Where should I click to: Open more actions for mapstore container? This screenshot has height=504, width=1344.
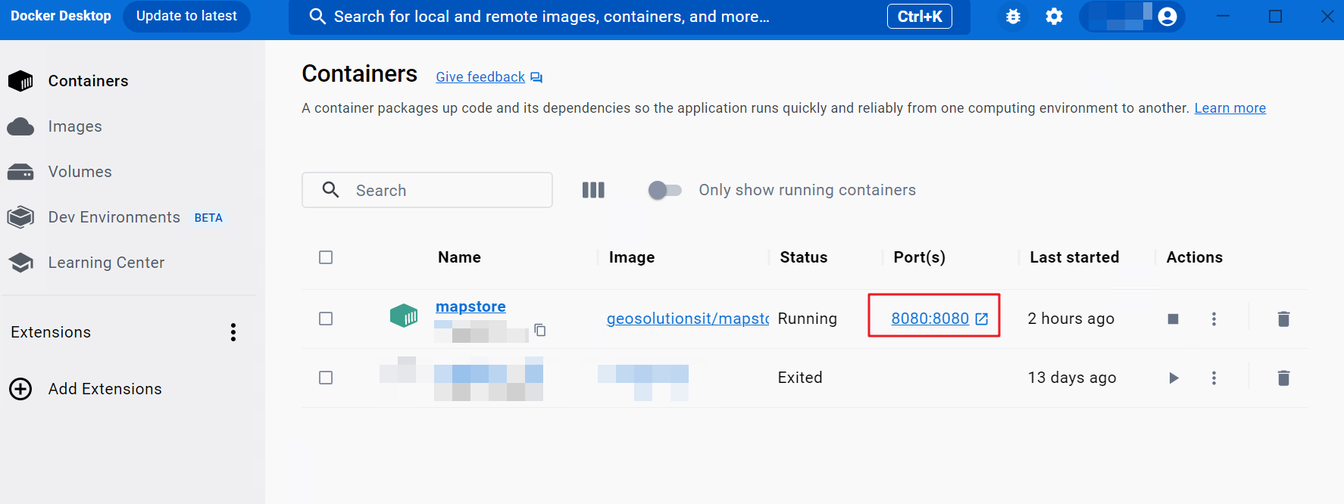pyautogui.click(x=1214, y=319)
